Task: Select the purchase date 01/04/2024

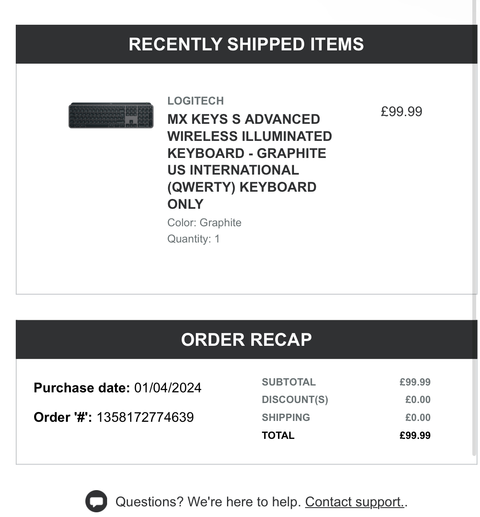Action: pyautogui.click(x=168, y=388)
